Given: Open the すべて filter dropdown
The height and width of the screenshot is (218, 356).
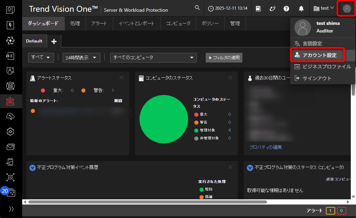Looking at the screenshot, I should point(41,58).
